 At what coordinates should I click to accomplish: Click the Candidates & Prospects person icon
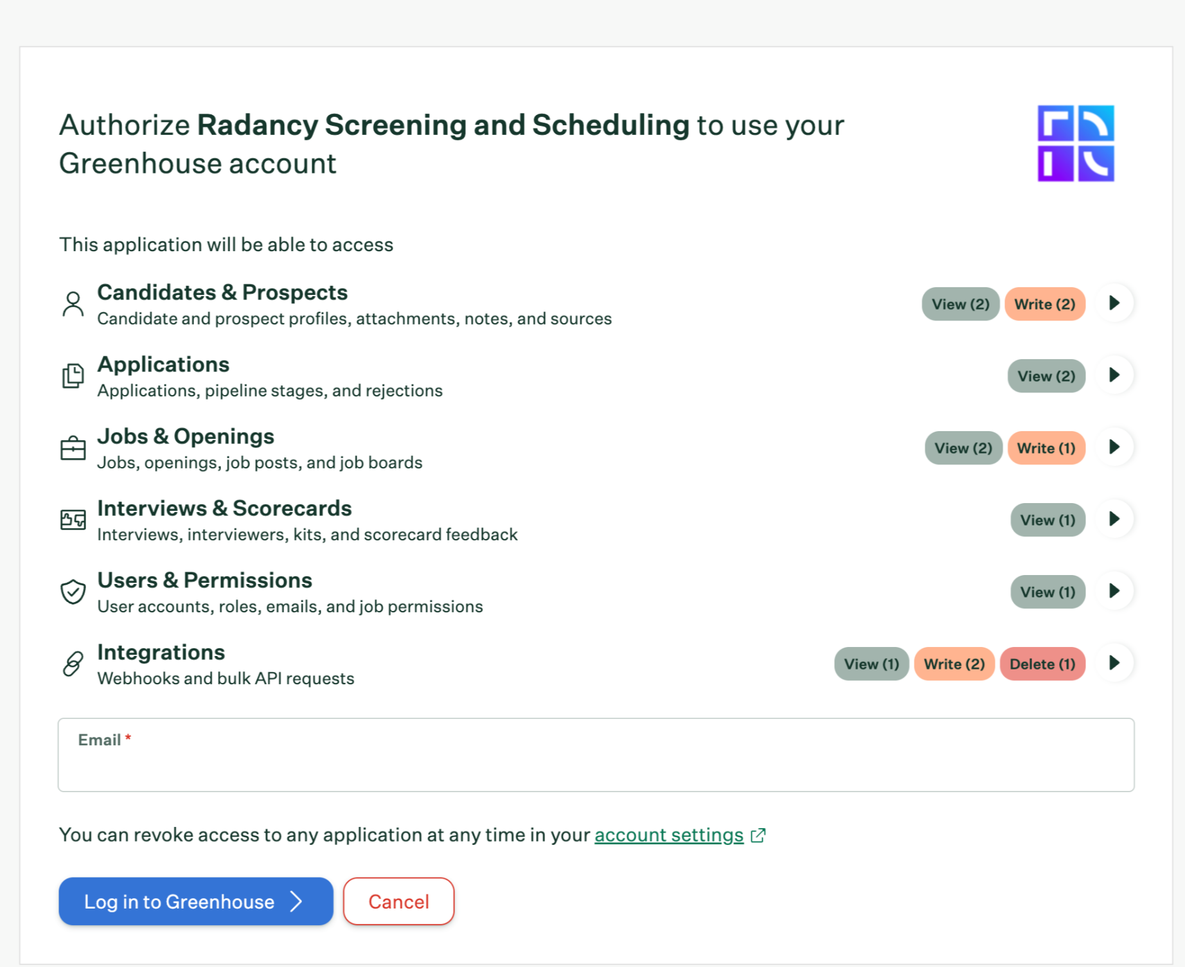coord(73,304)
